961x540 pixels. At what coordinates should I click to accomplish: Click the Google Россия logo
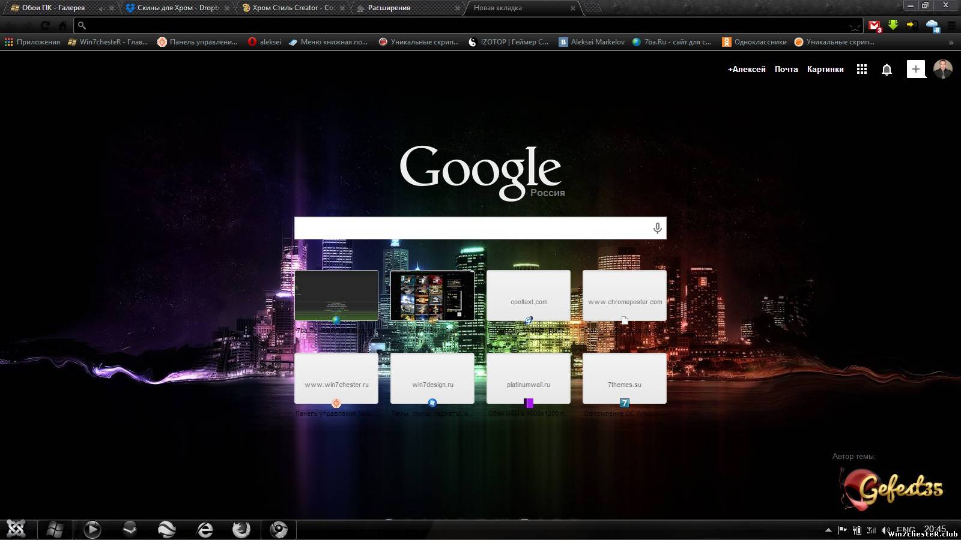pos(482,173)
